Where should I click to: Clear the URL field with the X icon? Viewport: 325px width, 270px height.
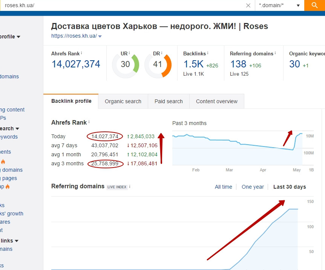[248, 5]
